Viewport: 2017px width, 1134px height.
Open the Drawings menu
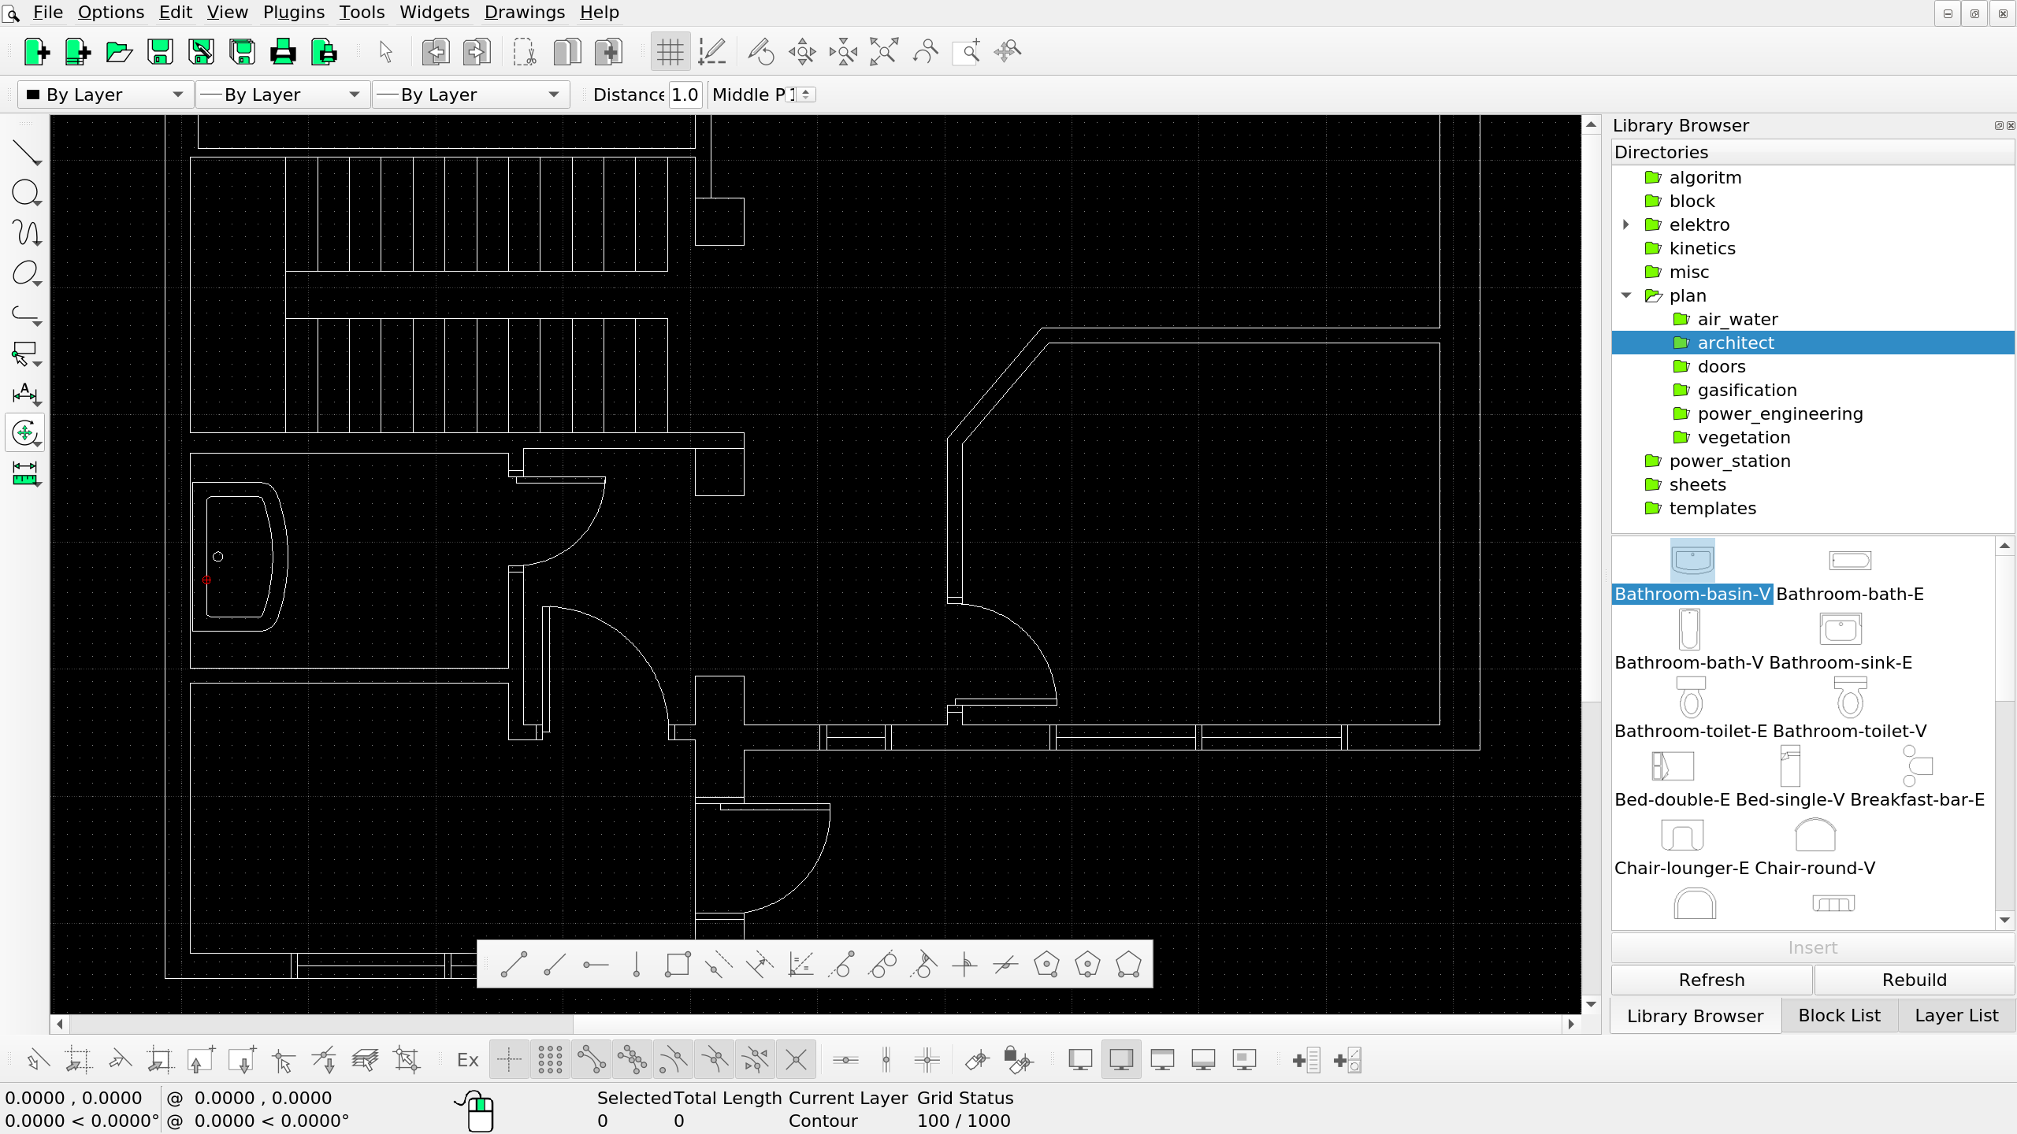click(524, 12)
